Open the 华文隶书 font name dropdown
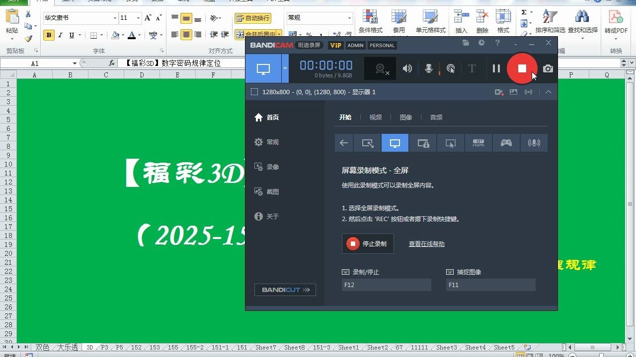The image size is (636, 357). pyautogui.click(x=115, y=18)
